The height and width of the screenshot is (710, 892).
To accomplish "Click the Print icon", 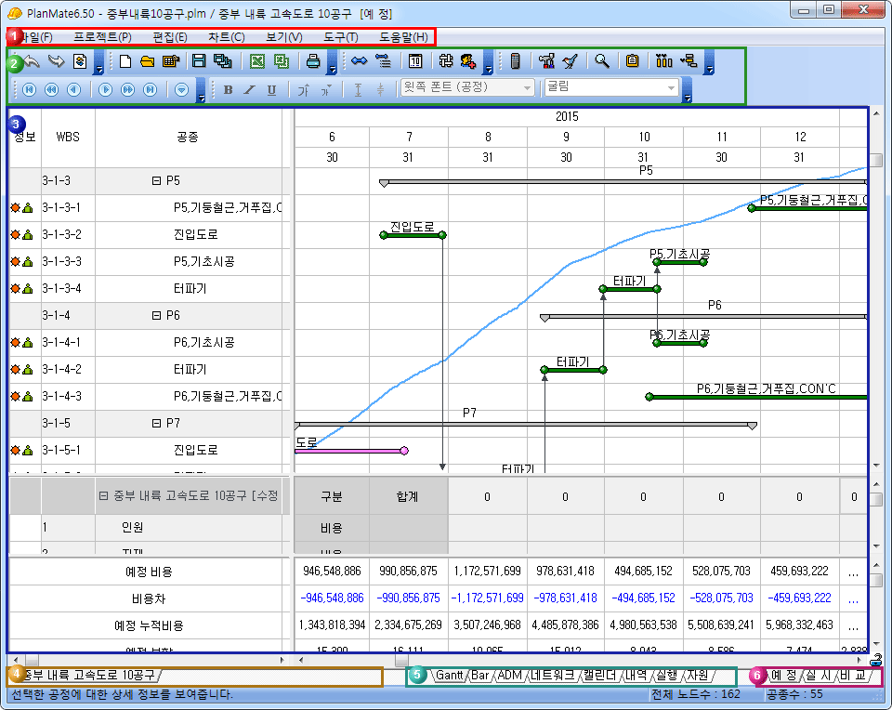I will pyautogui.click(x=314, y=61).
